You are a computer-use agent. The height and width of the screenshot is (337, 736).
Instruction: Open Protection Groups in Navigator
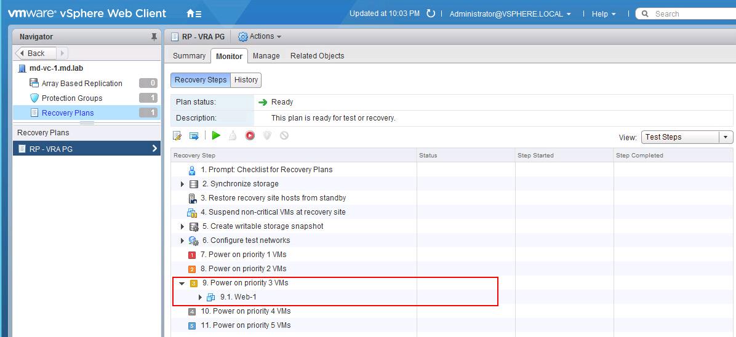(72, 98)
